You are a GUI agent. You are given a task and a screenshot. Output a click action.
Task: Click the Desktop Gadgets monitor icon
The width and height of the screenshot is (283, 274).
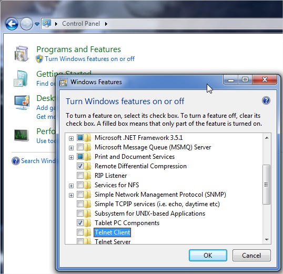point(22,103)
